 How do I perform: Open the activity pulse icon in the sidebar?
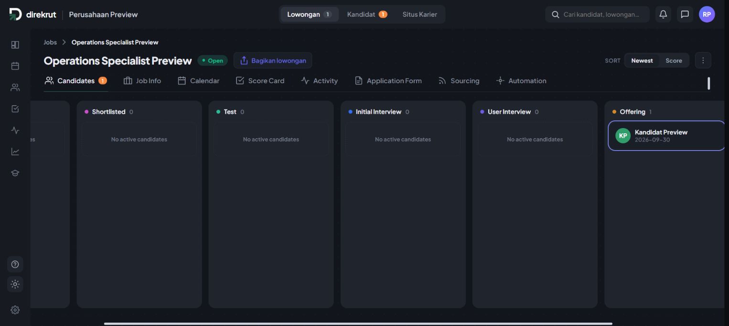15,130
